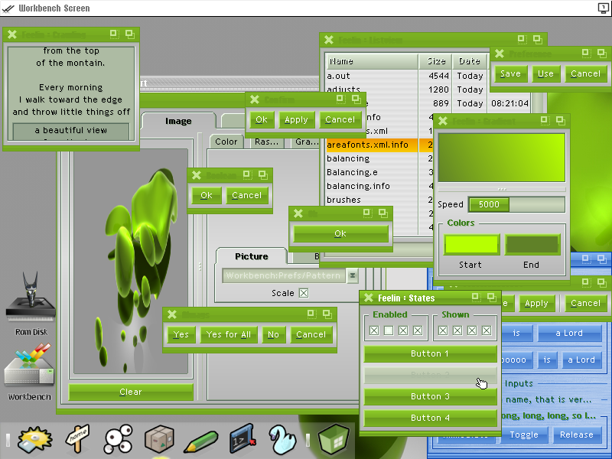Select the a.out row in listview
The width and height of the screenshot is (612, 459).
tap(407, 76)
